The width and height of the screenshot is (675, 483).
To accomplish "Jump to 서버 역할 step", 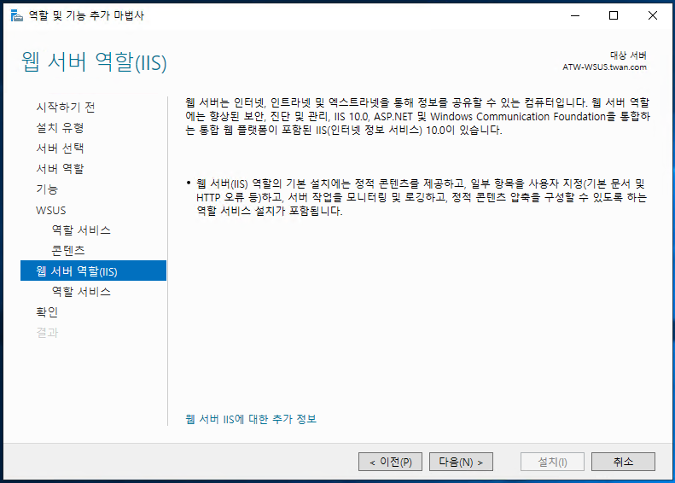I will 60,169.
